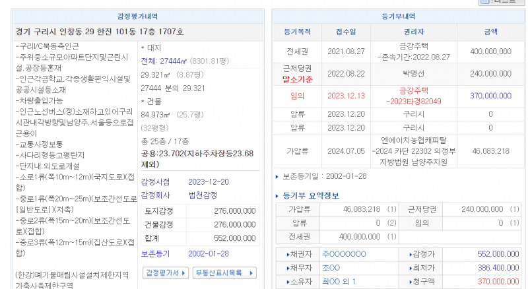Click the arrow on the 감정평가서 button
This screenshot has height=289, width=528.
[183, 273]
